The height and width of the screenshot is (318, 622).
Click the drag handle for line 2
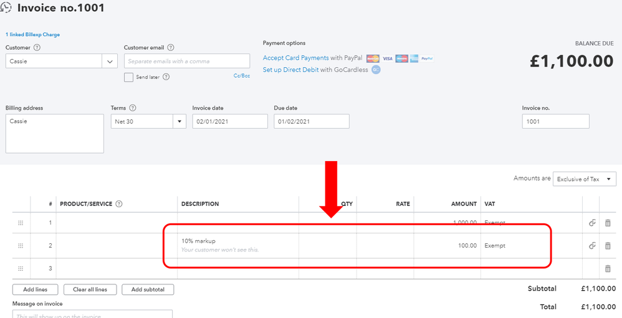coord(21,246)
